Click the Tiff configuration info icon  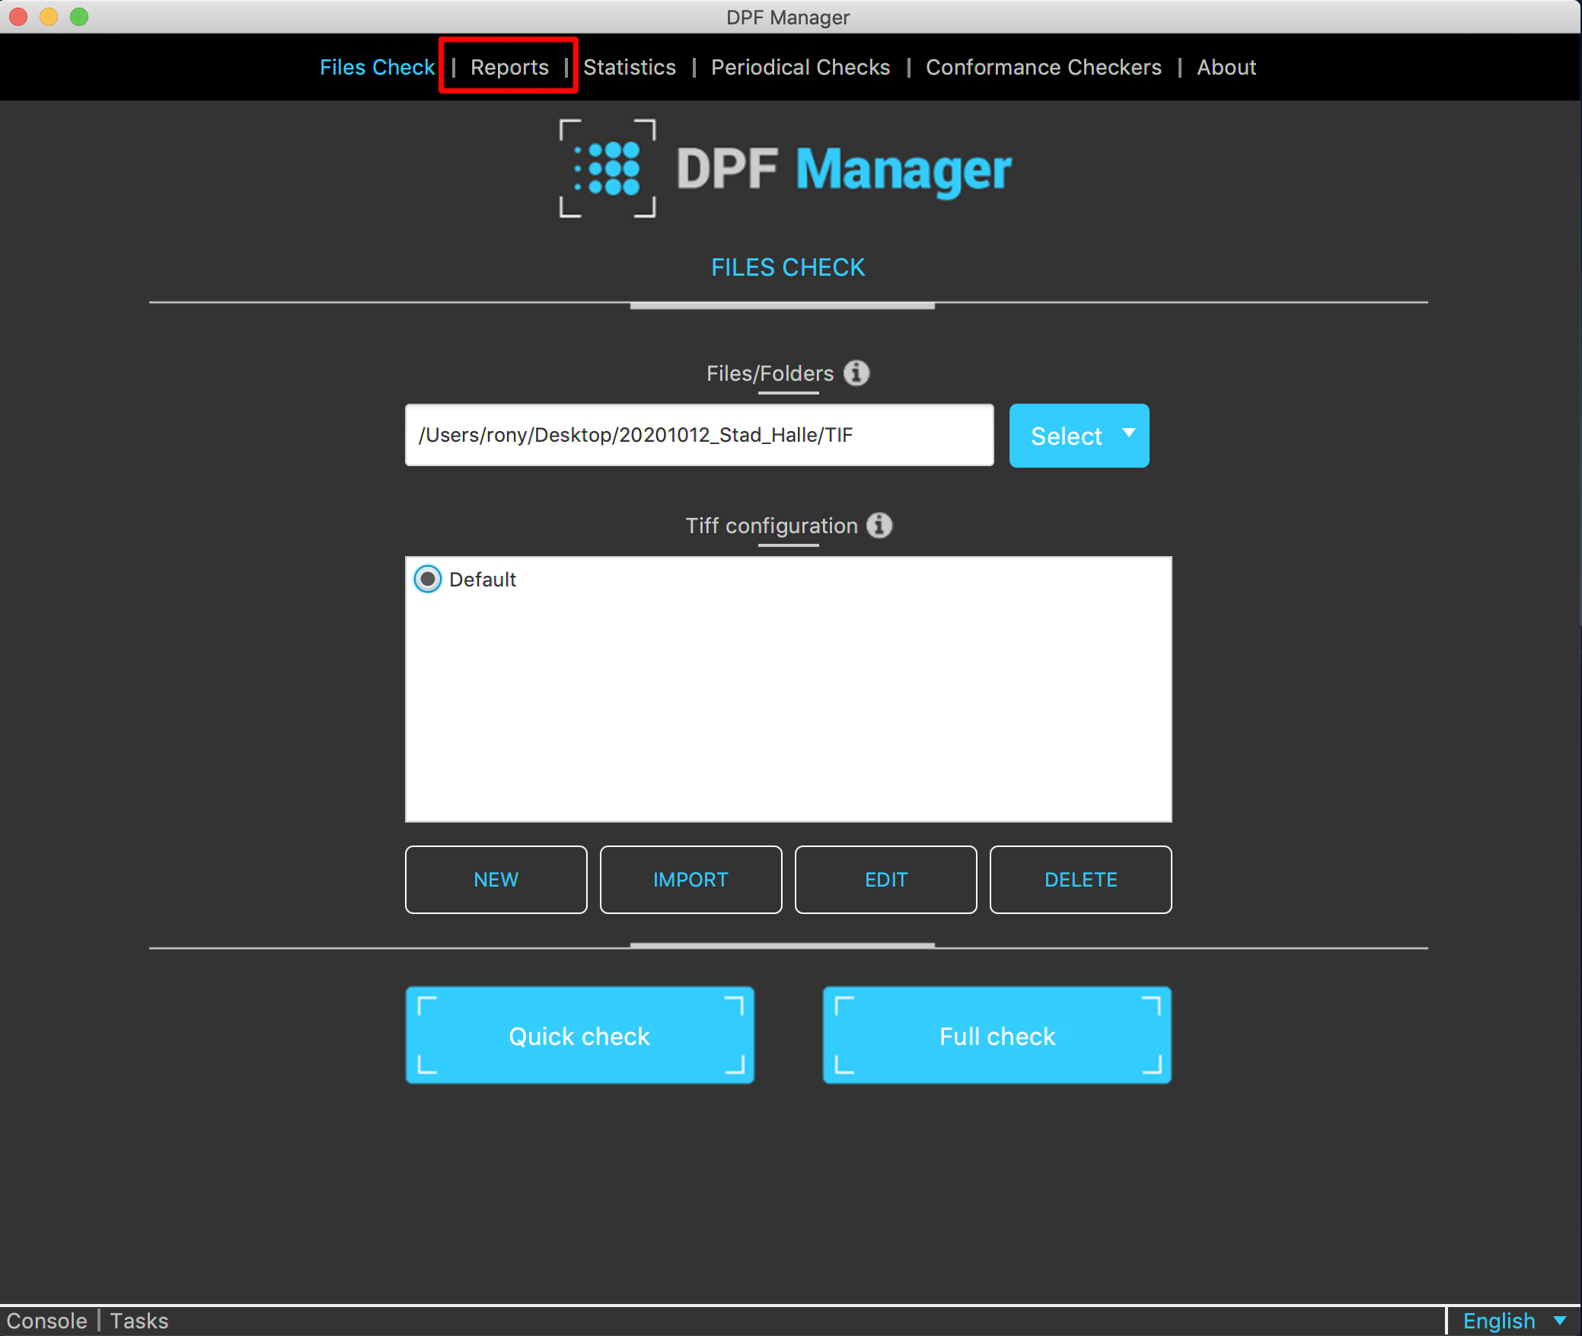pos(879,526)
